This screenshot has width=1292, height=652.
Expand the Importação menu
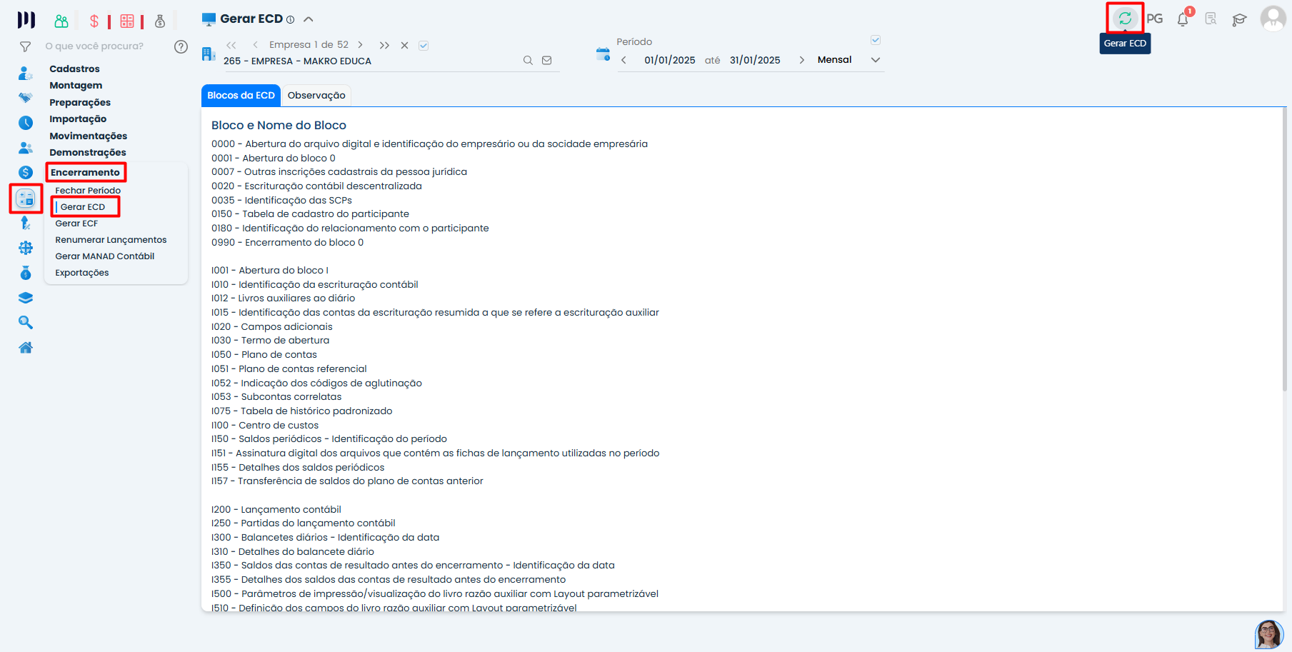coord(78,119)
